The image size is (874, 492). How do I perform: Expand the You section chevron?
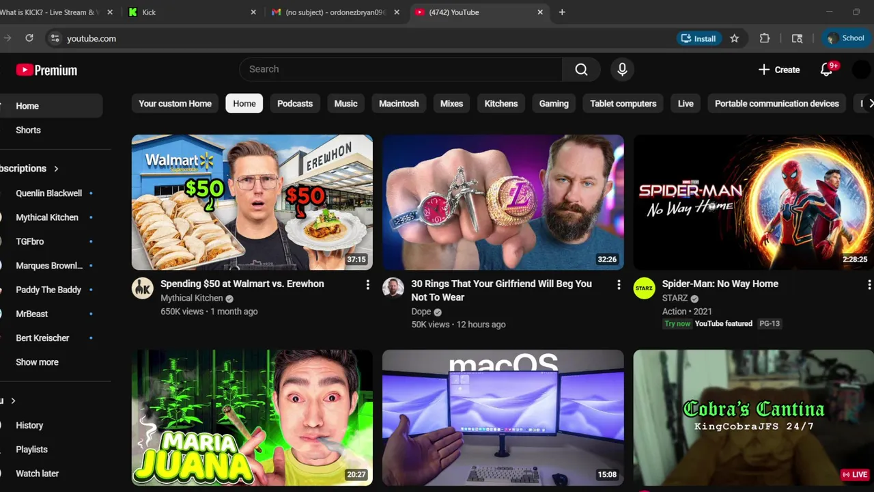[13, 401]
